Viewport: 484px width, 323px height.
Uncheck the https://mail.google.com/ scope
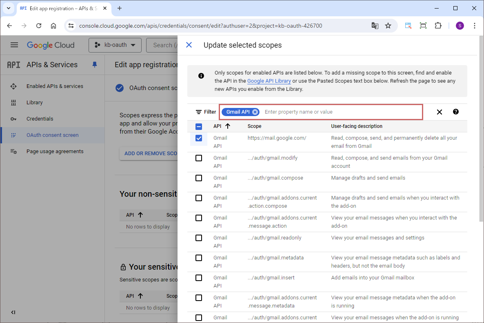(x=199, y=138)
